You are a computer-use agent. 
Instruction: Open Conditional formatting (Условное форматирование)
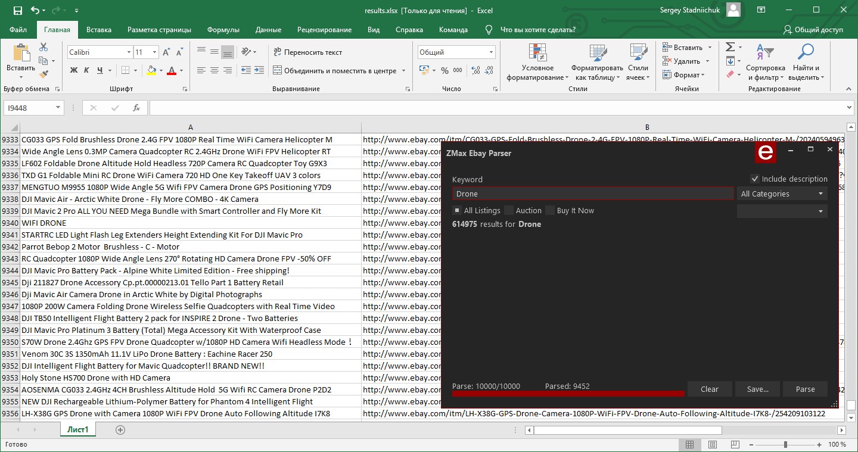(x=537, y=63)
